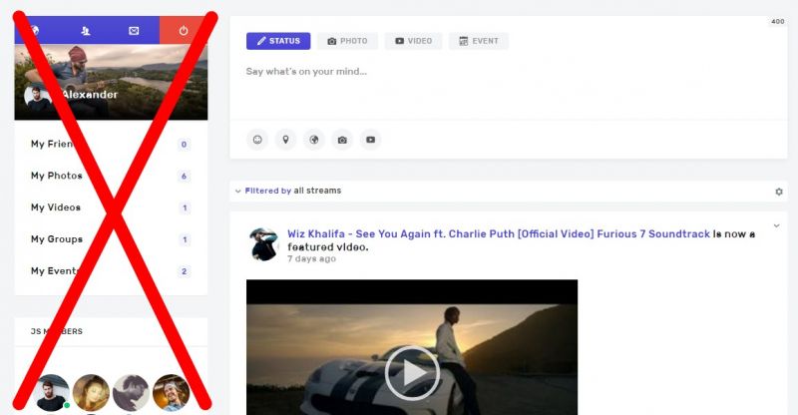This screenshot has width=798, height=415.
Task: Select the STATUS post tab
Action: point(278,41)
